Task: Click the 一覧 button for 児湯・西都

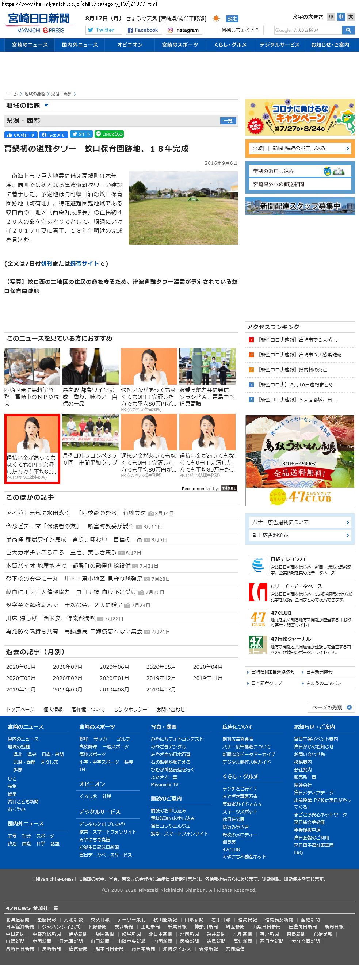Action: click(228, 121)
